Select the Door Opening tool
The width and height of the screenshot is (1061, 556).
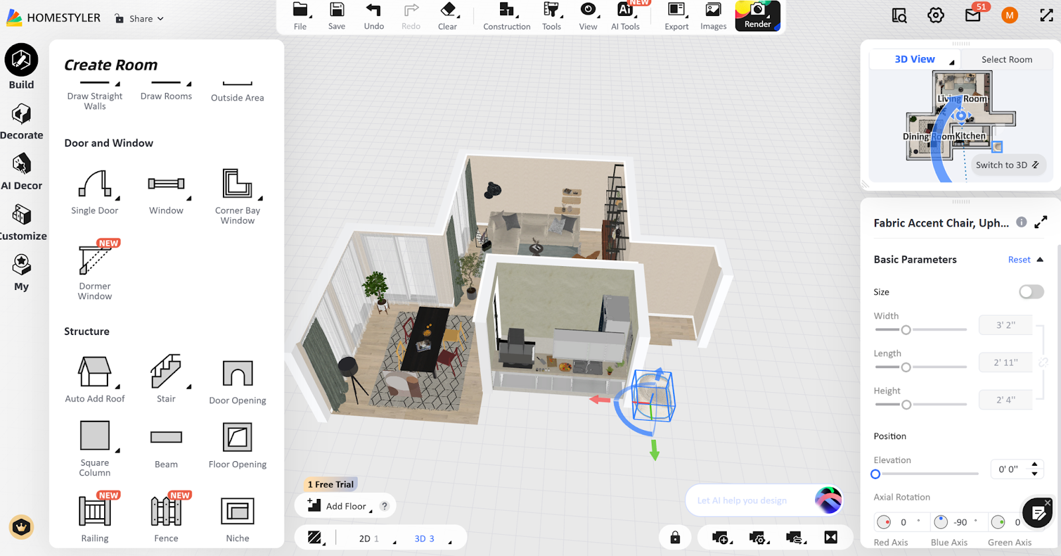click(237, 382)
